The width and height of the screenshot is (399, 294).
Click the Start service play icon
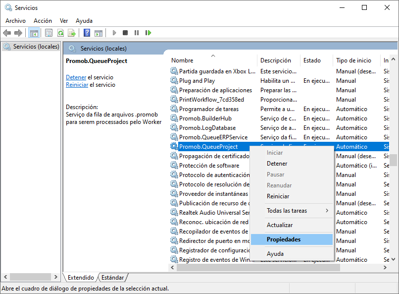pyautogui.click(x=114, y=33)
